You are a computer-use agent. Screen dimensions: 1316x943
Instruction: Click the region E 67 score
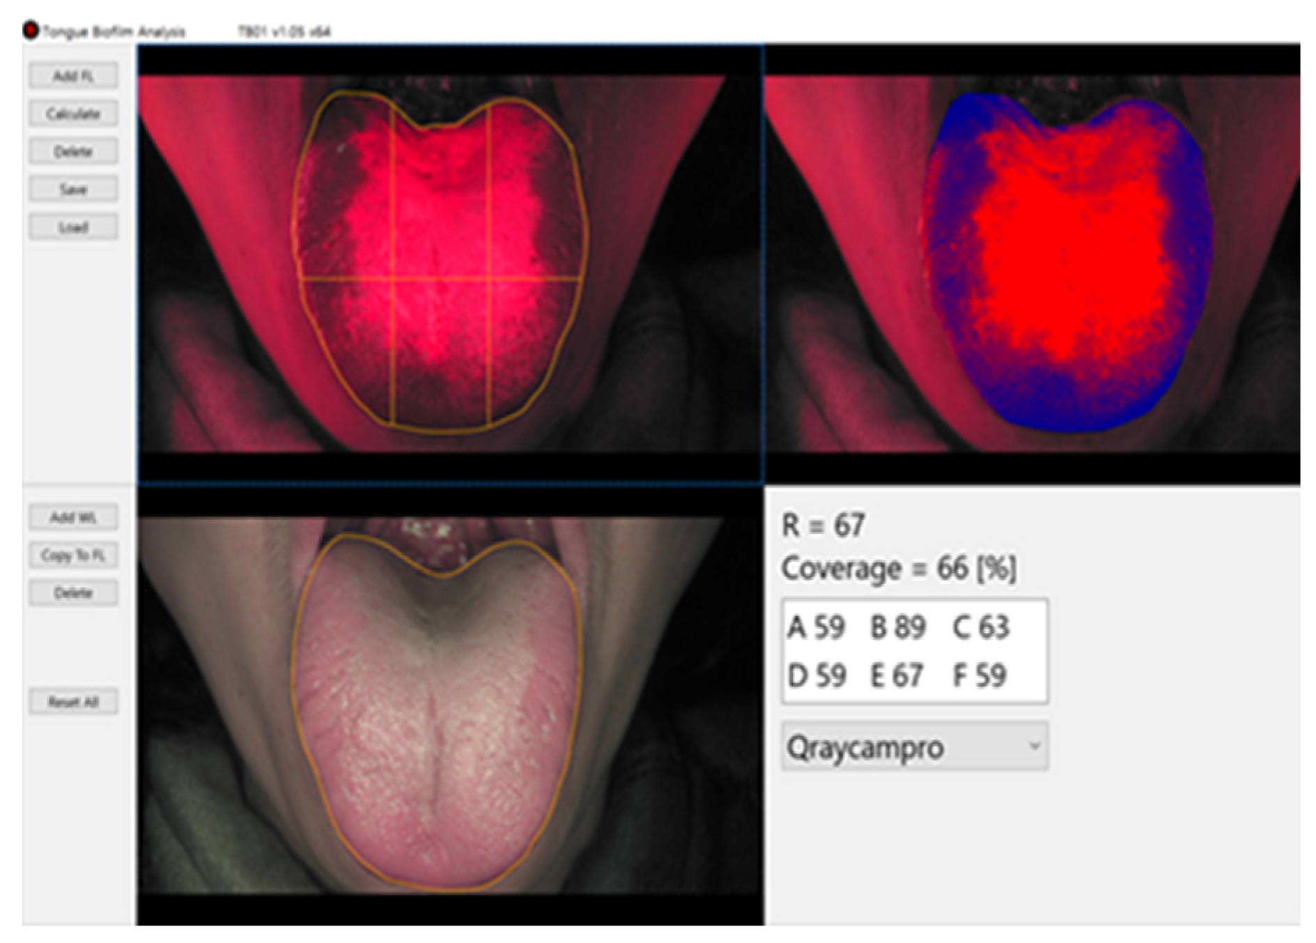[x=897, y=675]
